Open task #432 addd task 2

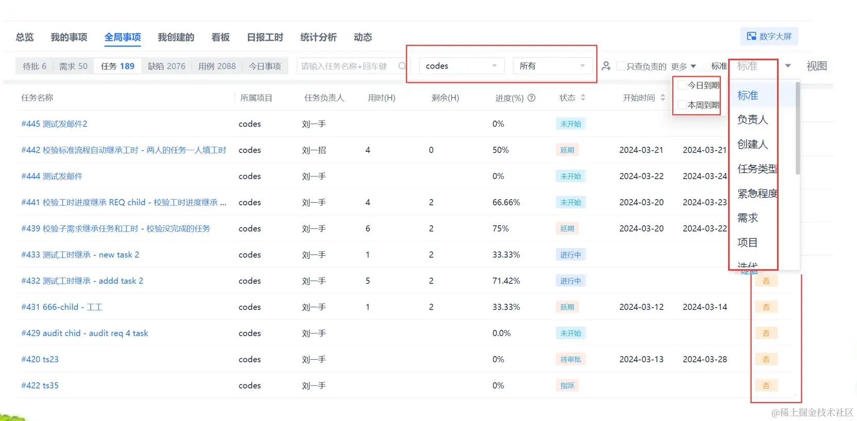tap(82, 281)
